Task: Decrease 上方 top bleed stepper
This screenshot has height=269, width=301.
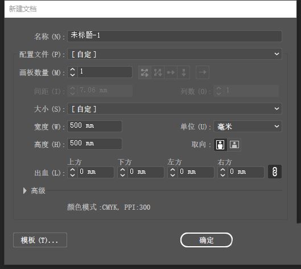Action: pyautogui.click(x=72, y=175)
